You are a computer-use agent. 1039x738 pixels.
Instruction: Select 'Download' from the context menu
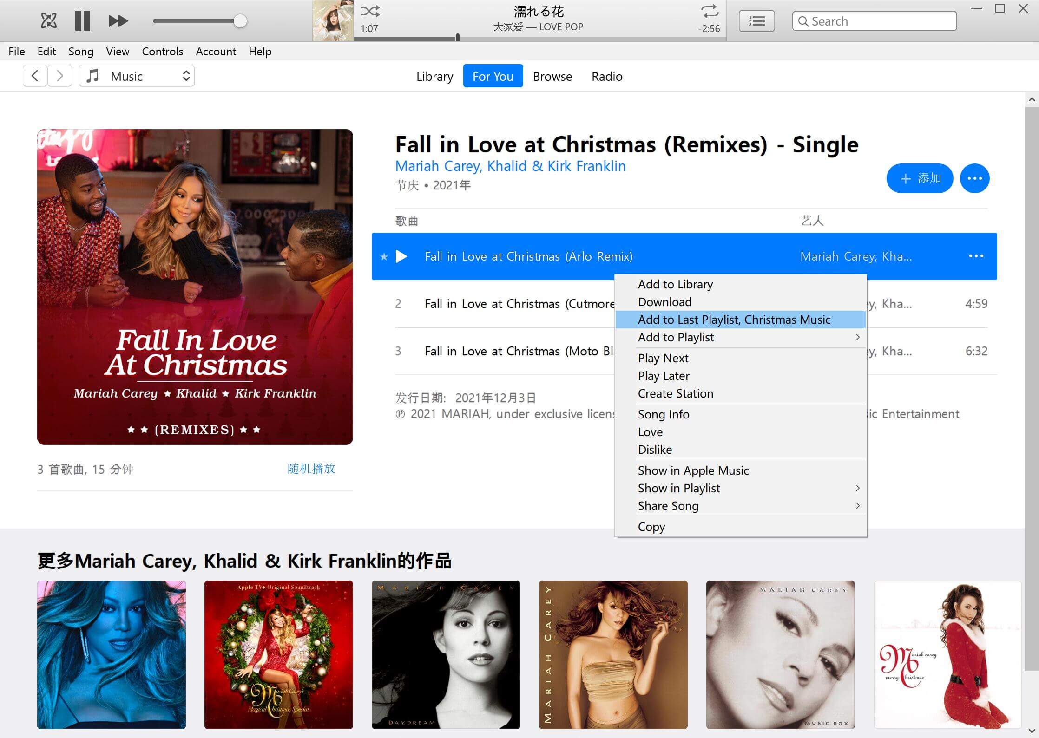[x=665, y=302]
